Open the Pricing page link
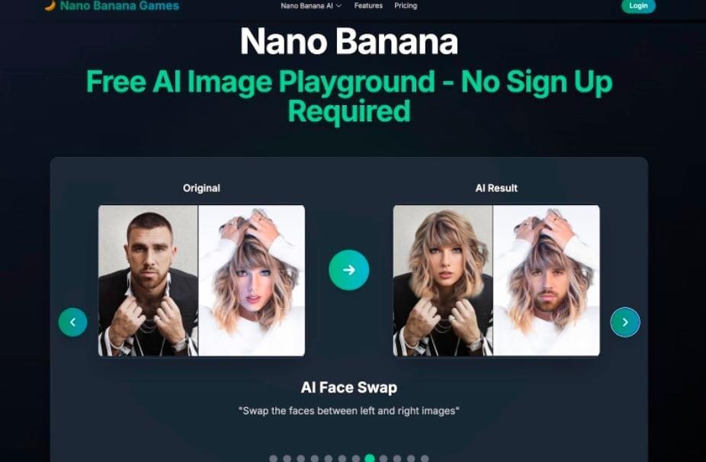Image resolution: width=706 pixels, height=462 pixels. tap(406, 6)
